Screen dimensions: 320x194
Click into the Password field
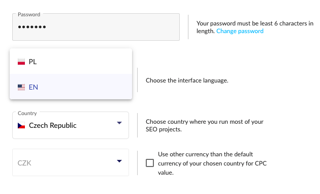[96, 27]
